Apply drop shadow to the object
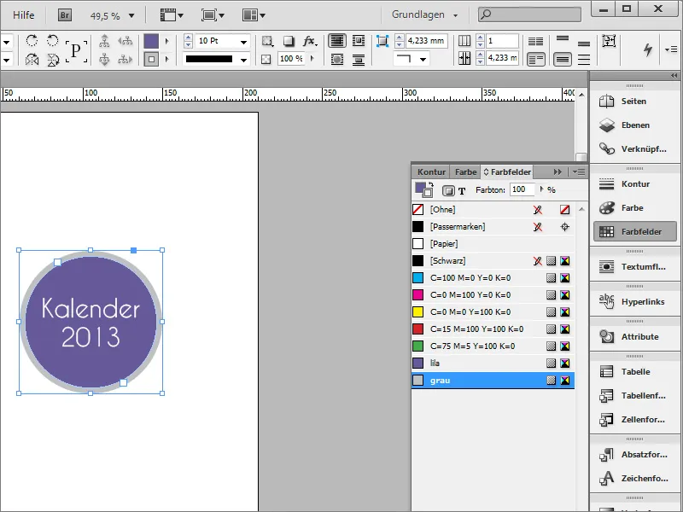The height and width of the screenshot is (512, 683). 289,41
